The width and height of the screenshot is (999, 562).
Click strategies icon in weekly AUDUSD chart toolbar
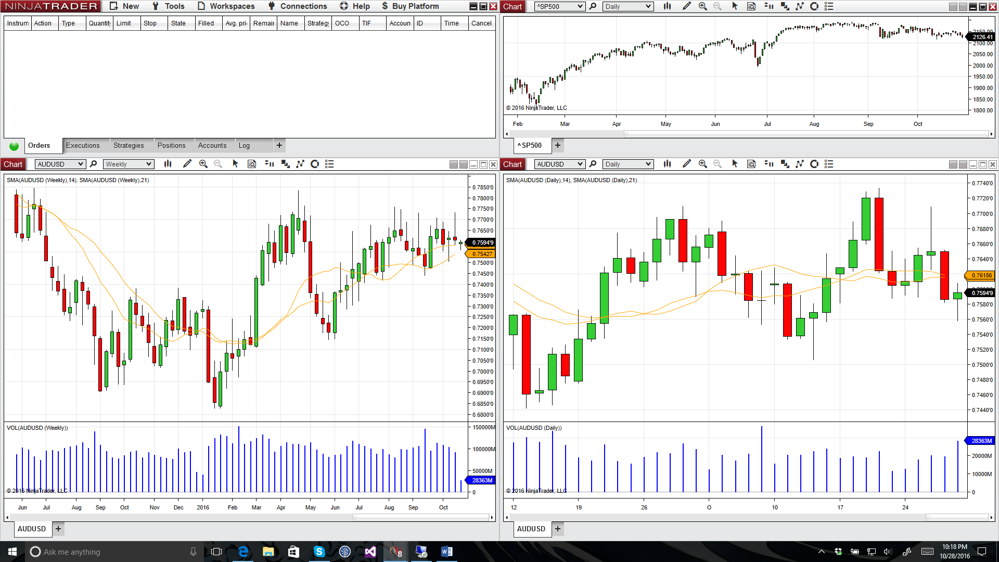[315, 164]
